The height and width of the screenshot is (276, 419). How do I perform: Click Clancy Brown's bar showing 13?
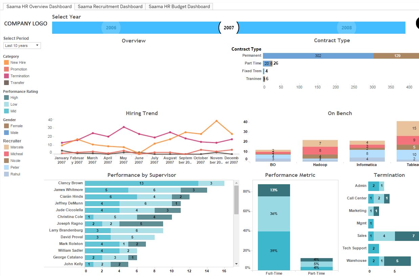pos(141,183)
